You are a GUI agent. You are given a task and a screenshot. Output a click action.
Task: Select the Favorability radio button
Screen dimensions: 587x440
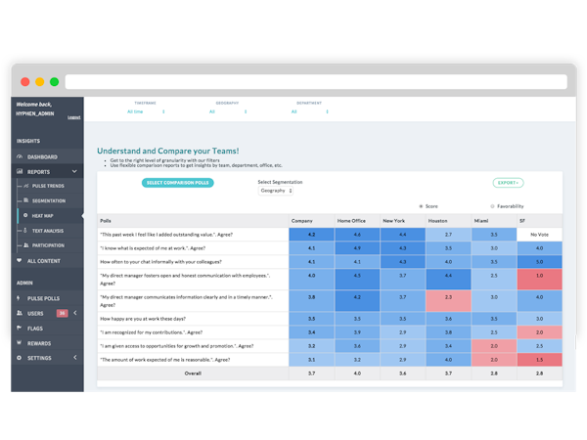(x=492, y=206)
